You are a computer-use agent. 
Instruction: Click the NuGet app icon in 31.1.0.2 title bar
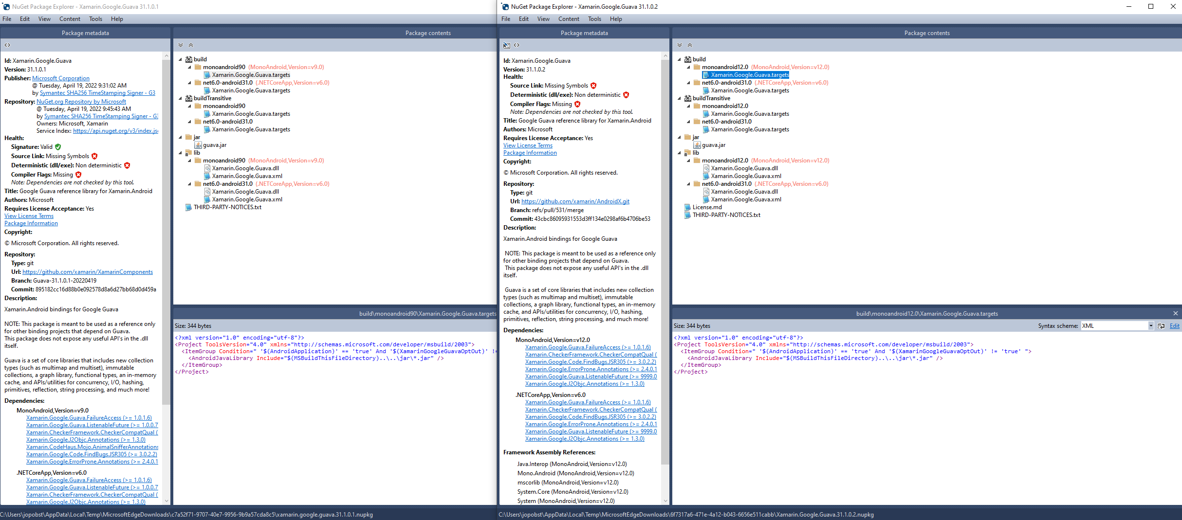pyautogui.click(x=506, y=7)
